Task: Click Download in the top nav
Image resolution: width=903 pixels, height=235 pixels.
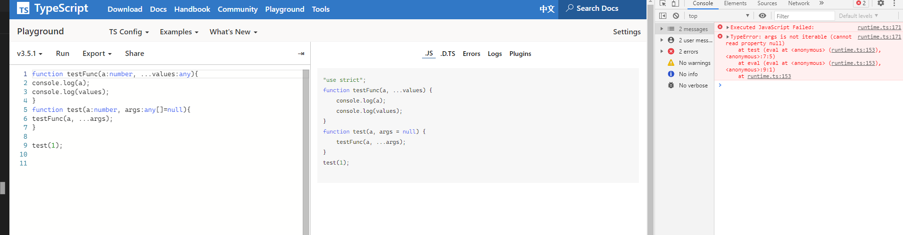Action: point(125,9)
